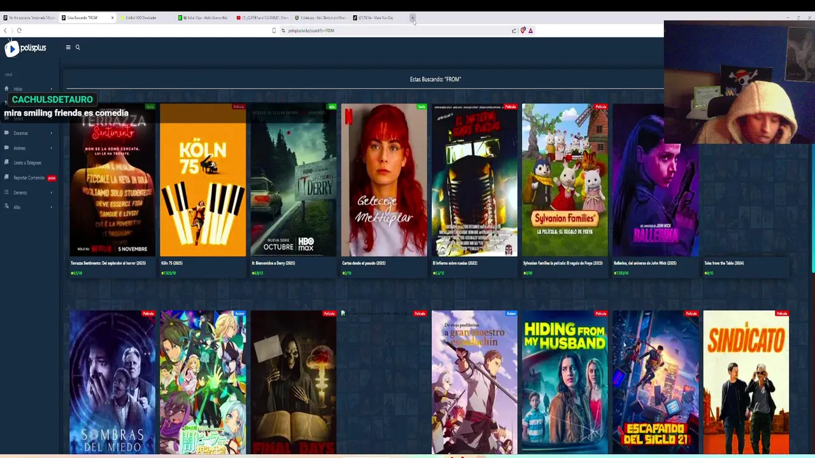Close the 'Estas Buscando FROM' tab
815x458 pixels.
point(112,18)
